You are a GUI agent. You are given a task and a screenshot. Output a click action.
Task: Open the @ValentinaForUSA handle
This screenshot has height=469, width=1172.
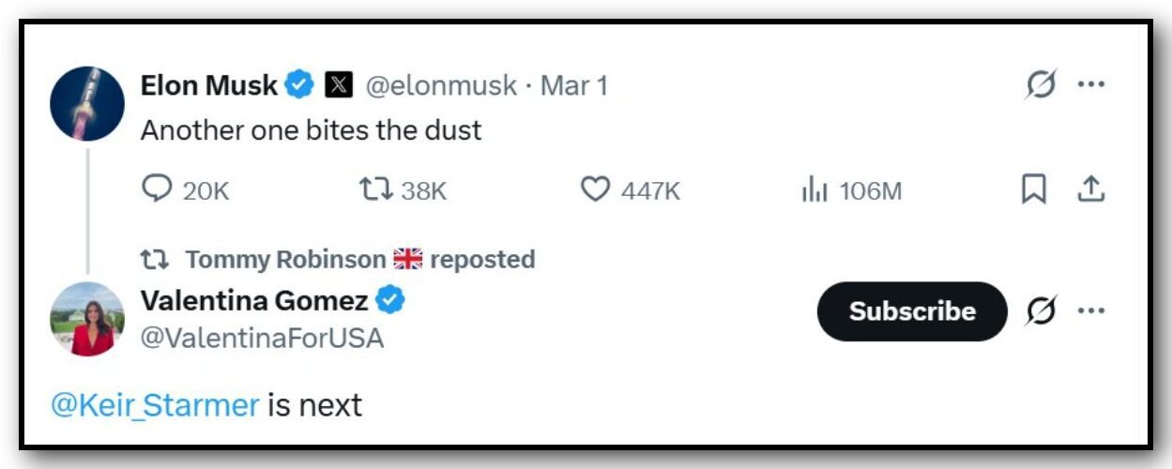point(262,338)
